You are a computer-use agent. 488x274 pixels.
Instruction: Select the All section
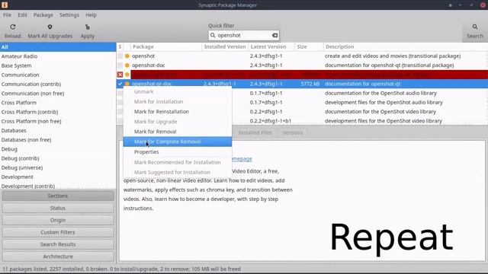pos(58,47)
